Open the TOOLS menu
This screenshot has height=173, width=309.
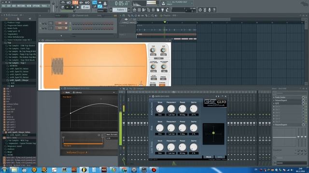(x=44, y=6)
